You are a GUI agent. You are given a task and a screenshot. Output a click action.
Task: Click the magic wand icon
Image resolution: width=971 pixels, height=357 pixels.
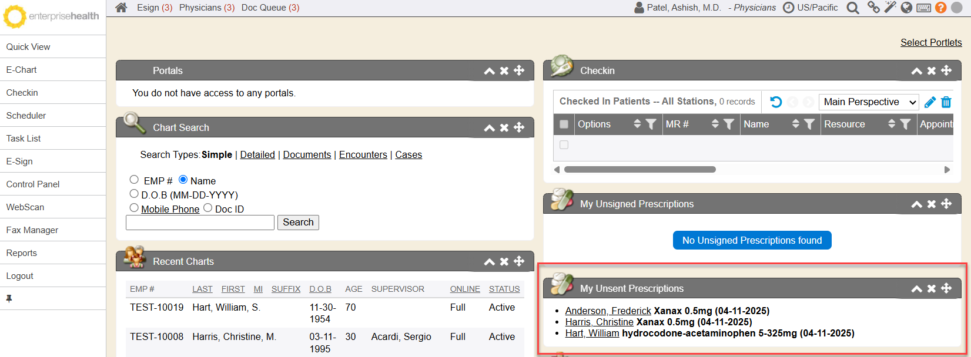pos(890,8)
